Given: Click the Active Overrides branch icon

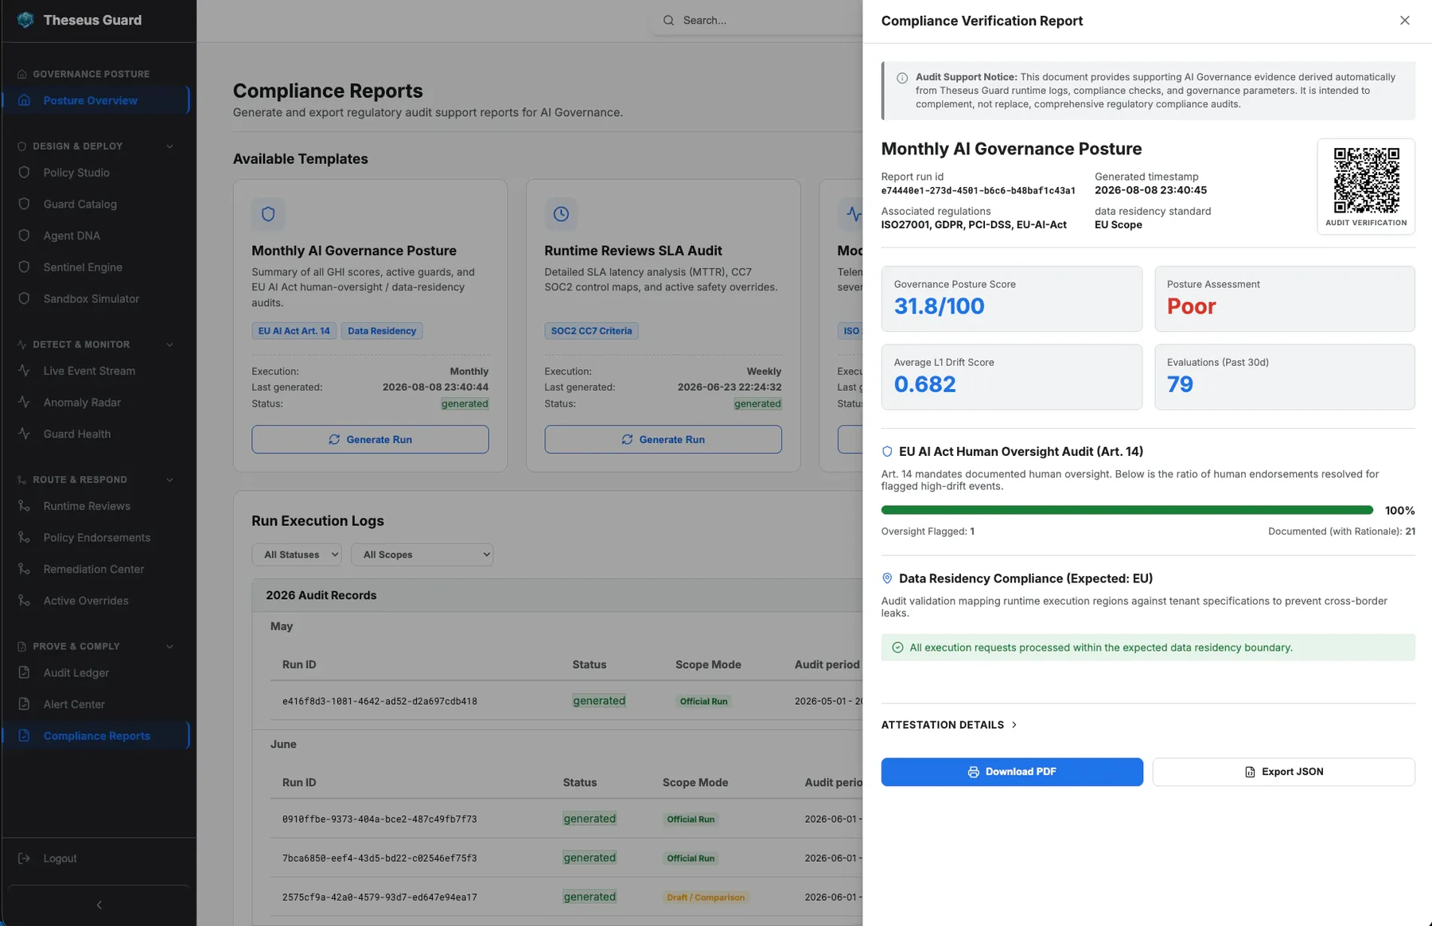Looking at the screenshot, I should coord(24,601).
